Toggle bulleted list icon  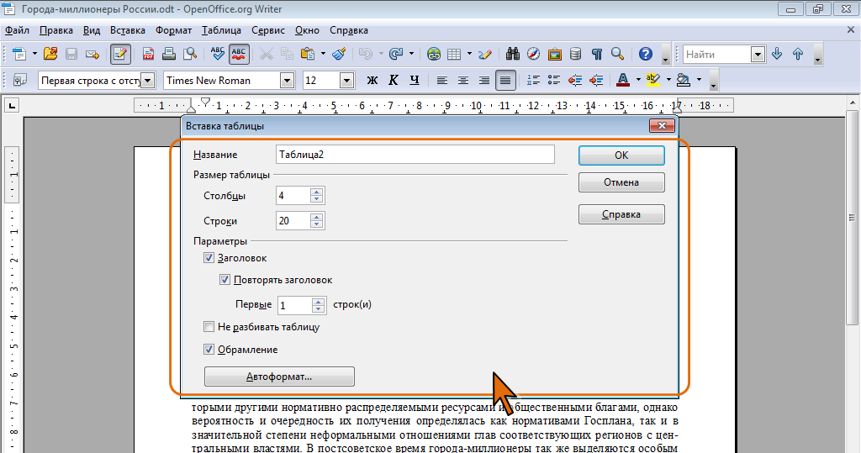(x=554, y=80)
